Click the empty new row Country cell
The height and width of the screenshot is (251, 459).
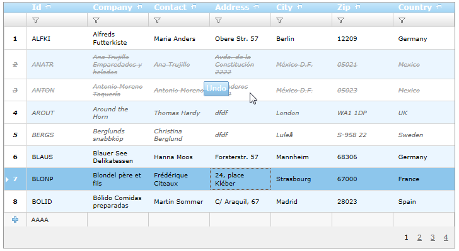click(x=424, y=220)
